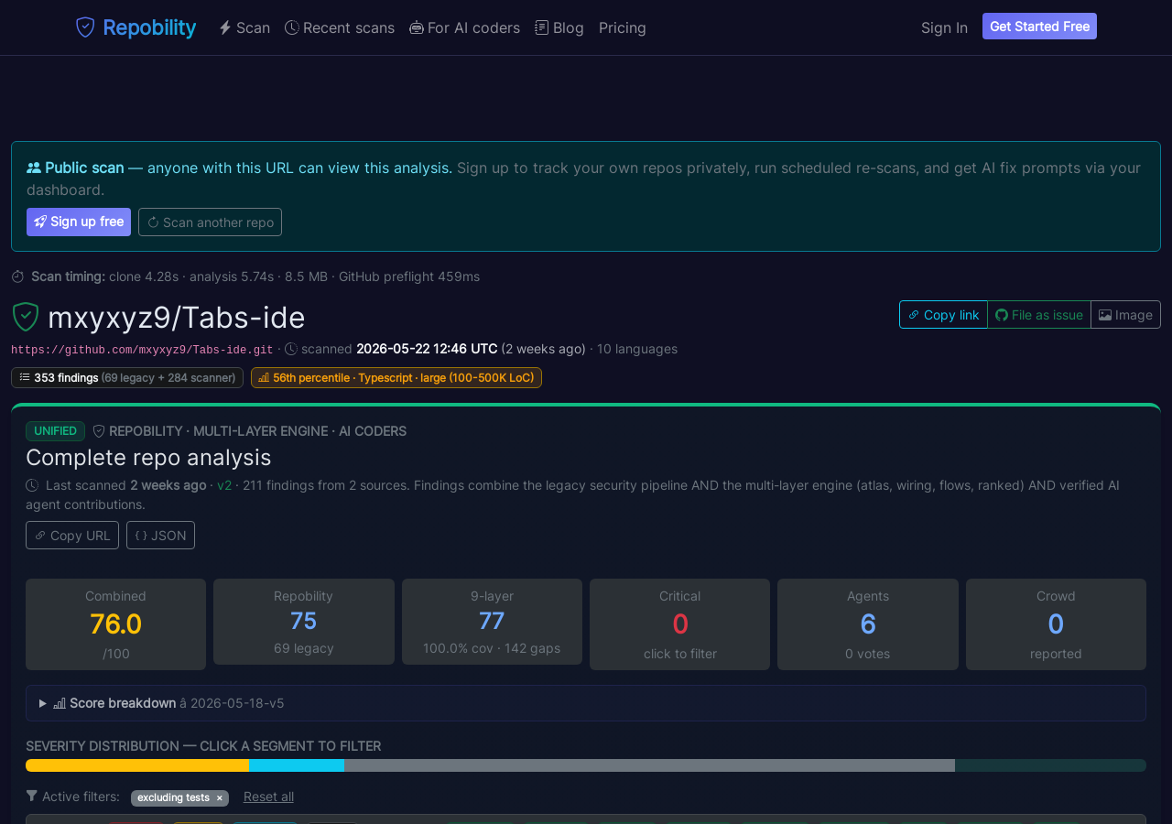
Task: Select the Crowd 0 reported card
Action: point(1056,624)
